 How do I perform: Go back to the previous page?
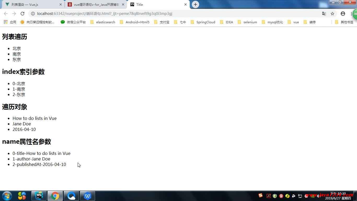(x=6, y=14)
